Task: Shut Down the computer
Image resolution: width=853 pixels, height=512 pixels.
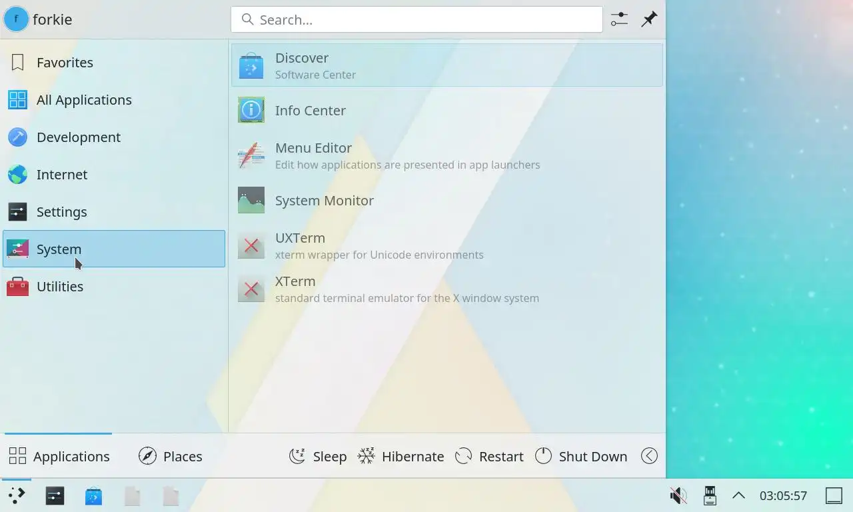Action: tap(581, 456)
